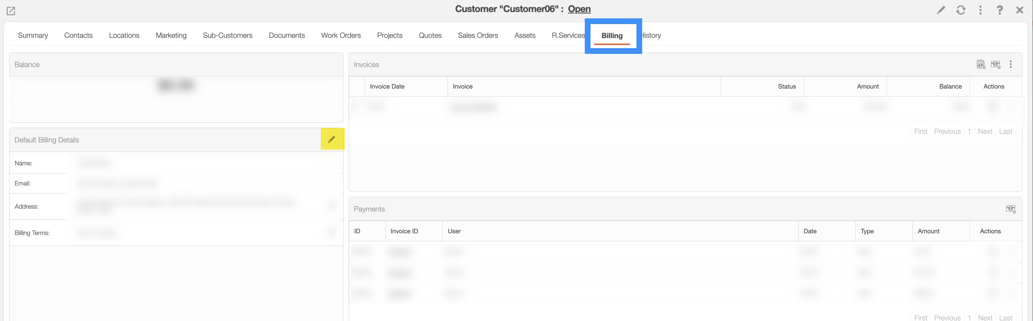Click the edit customer pencil icon in header
1033x321 pixels.
point(941,10)
